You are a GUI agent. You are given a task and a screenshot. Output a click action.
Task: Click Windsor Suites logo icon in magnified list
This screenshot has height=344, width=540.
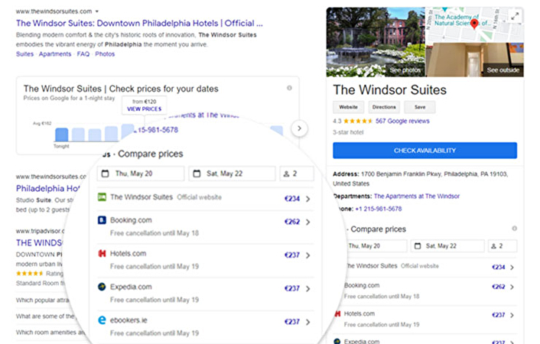point(102,197)
